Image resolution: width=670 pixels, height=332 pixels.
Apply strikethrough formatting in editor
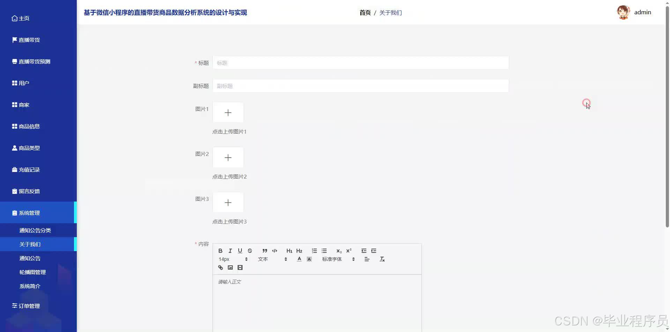click(250, 251)
